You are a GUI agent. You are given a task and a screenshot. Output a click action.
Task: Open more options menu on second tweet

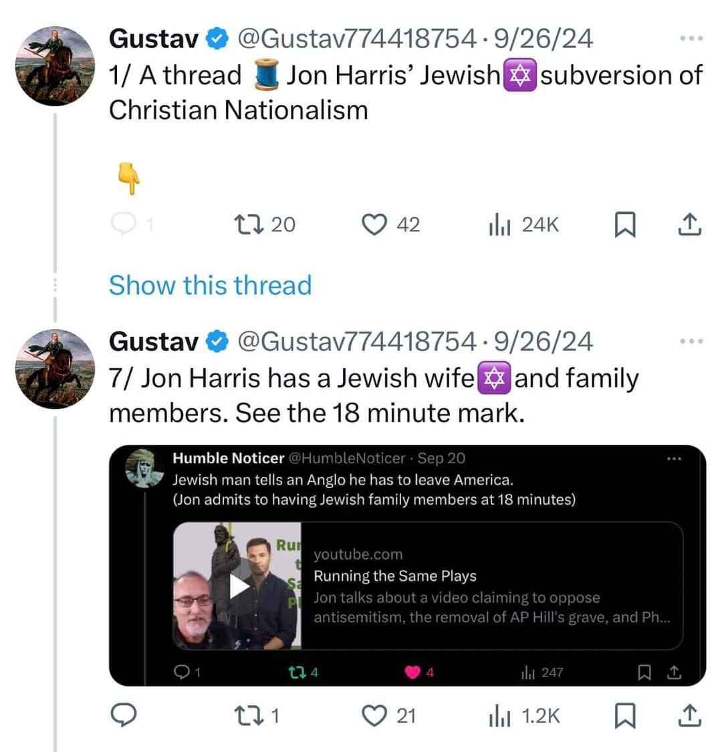coord(692,341)
